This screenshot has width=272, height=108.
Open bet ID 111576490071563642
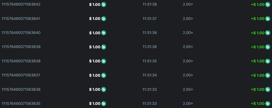coord(21,5)
